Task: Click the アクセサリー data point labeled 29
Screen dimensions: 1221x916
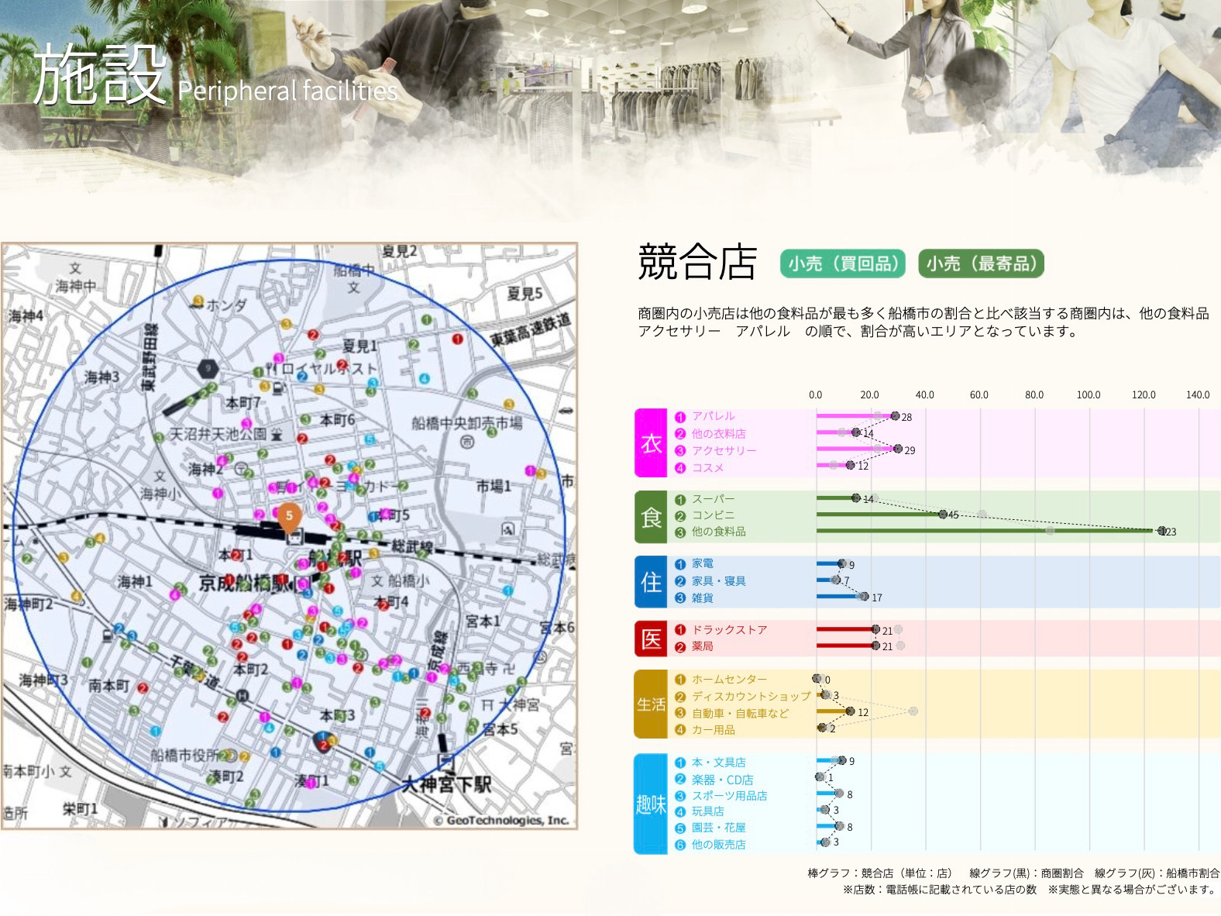Action: click(897, 449)
